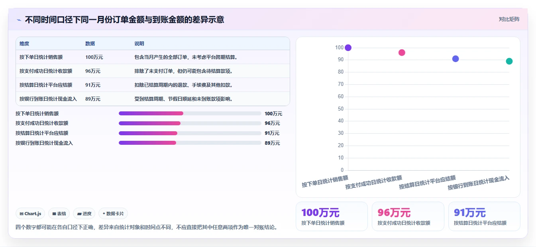The height and width of the screenshot is (247, 536).
Task: Click description 包含当月产生的全部订单
Action: 186,57
